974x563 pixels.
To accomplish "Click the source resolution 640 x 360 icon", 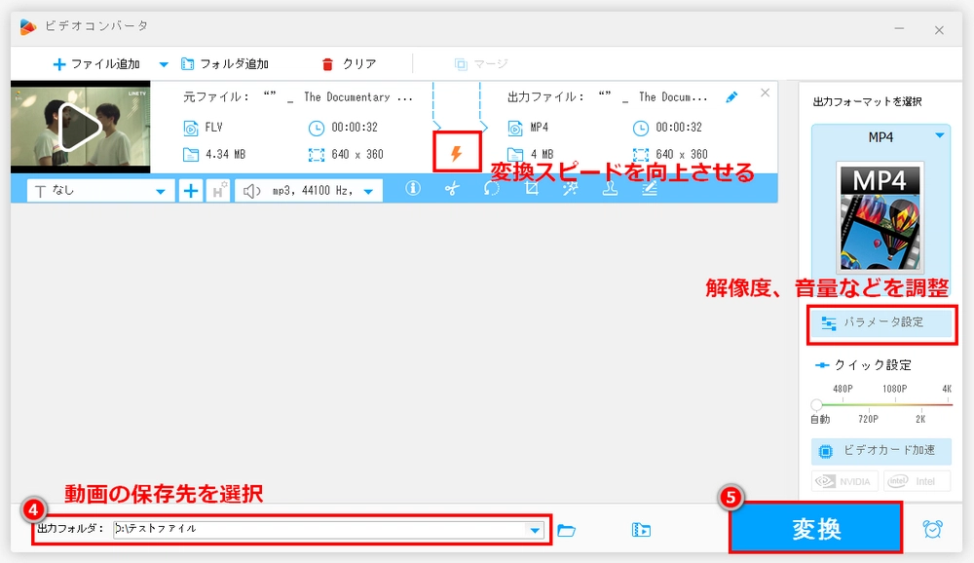I will [x=317, y=155].
